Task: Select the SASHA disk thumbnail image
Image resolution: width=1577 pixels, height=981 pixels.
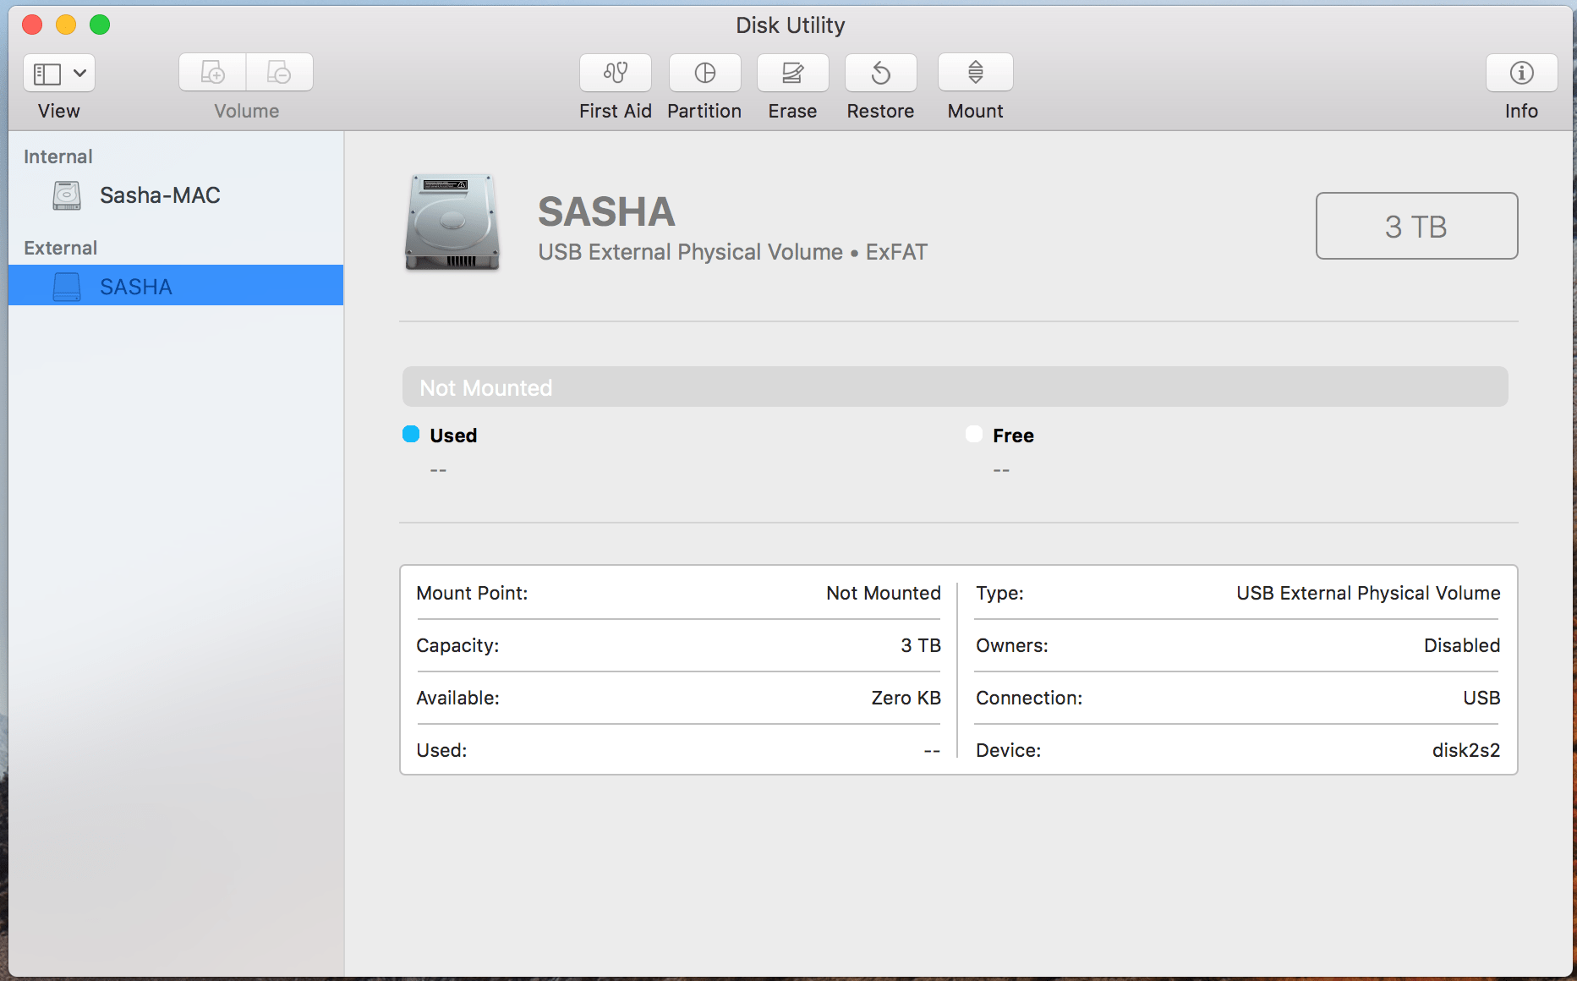Action: point(452,222)
